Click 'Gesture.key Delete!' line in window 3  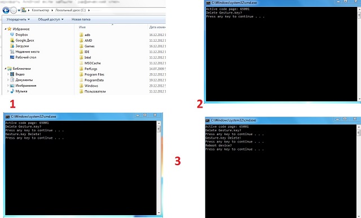click(x=23, y=134)
